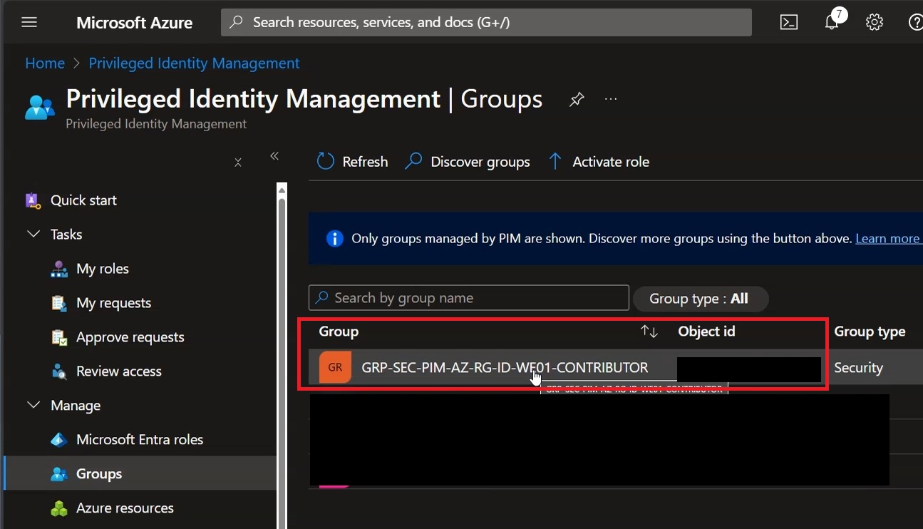
Task: Select Azure resources in sidebar
Action: tap(125, 508)
